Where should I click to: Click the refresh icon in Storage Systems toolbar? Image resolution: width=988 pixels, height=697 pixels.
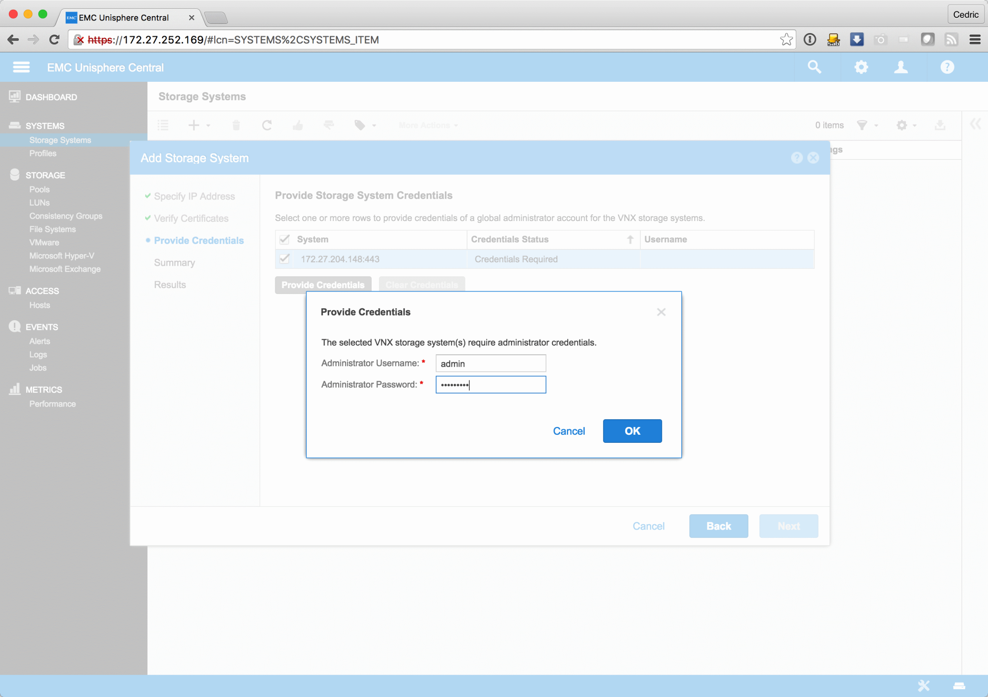267,125
